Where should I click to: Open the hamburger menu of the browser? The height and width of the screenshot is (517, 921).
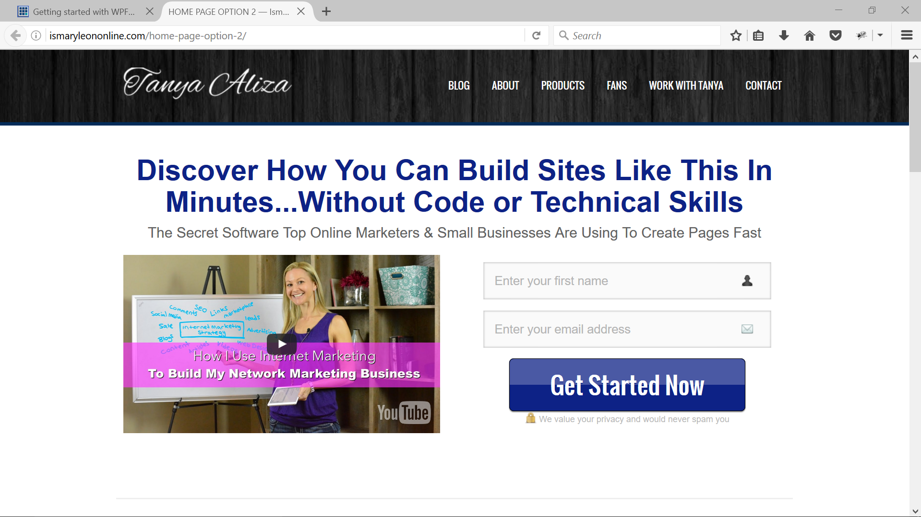907,35
